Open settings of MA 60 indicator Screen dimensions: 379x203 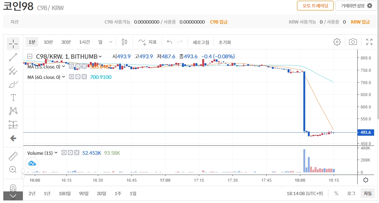coord(78,77)
